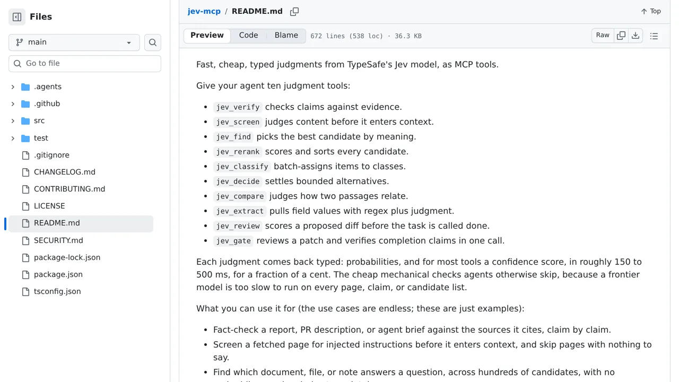Viewport: 679px width, 382px height.
Task: Expand the .agents folder chevron
Action: point(13,87)
